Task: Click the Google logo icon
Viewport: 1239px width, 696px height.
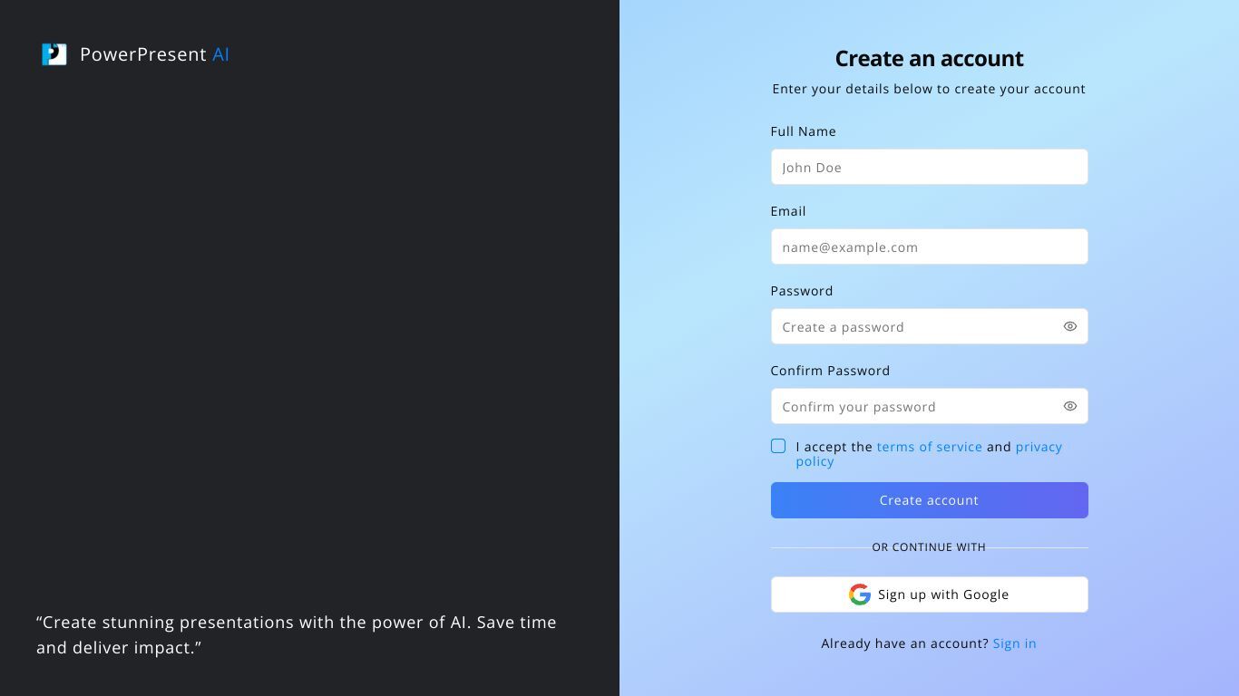Action: point(860,594)
